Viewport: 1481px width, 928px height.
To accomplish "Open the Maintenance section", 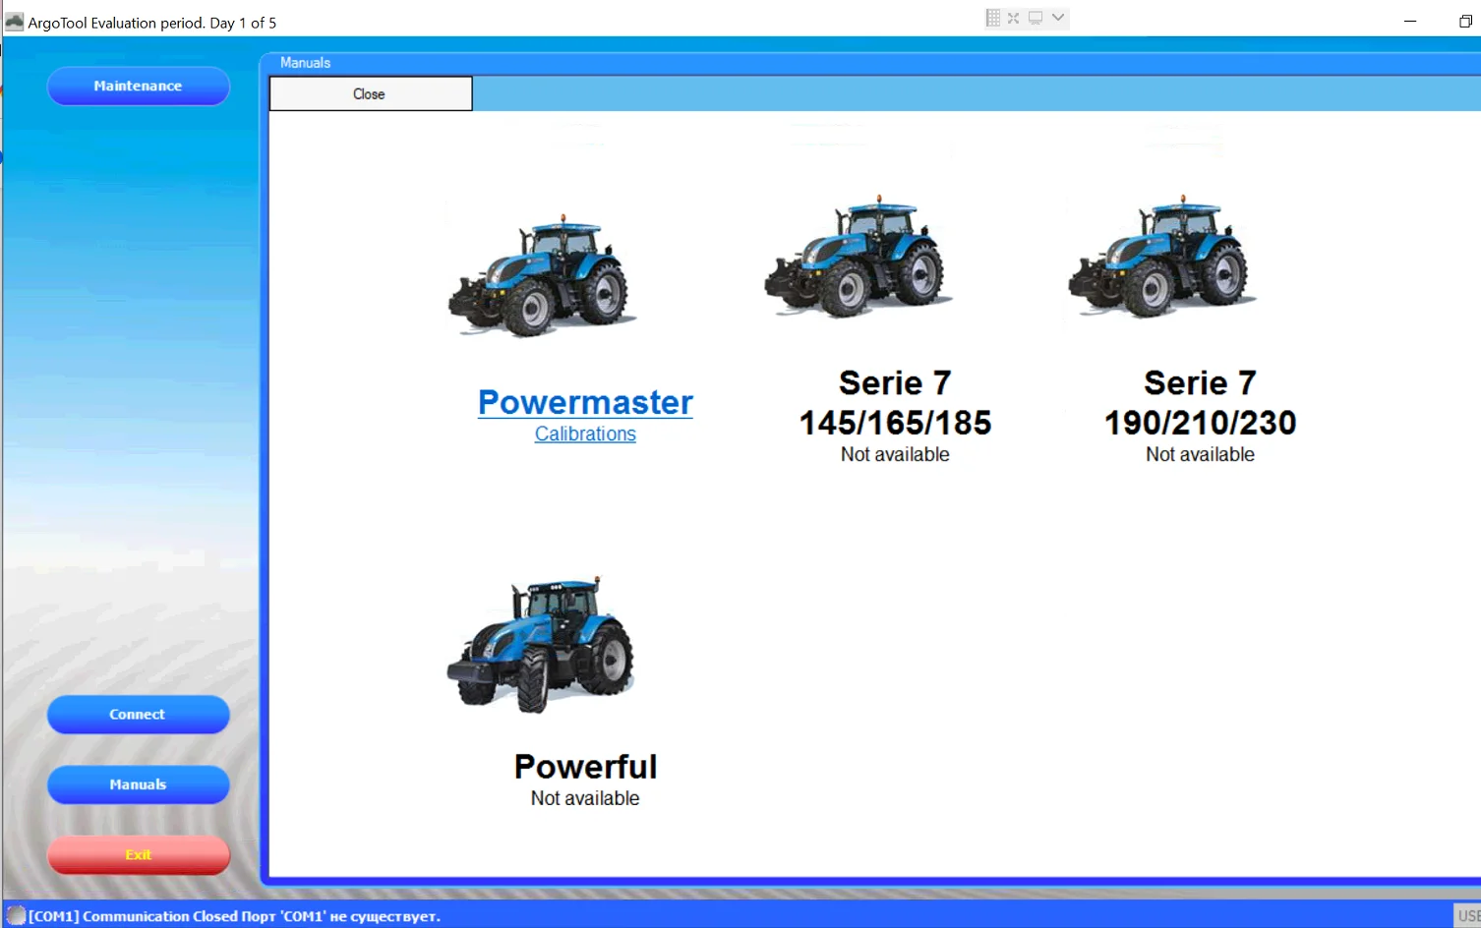I will point(139,86).
